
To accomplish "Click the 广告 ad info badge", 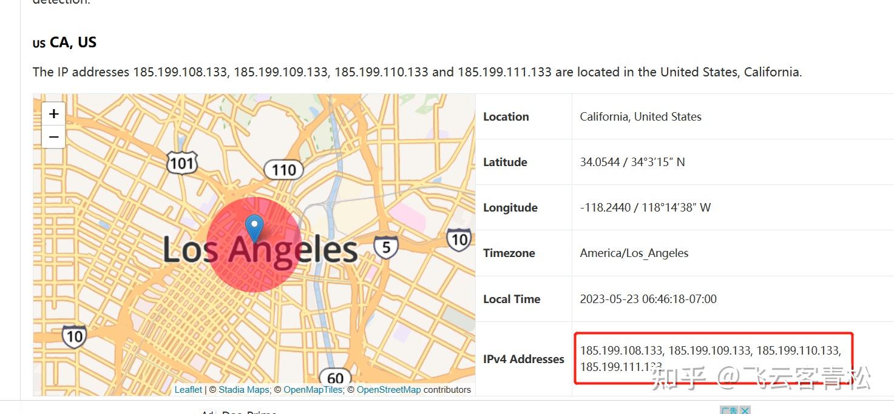I will (x=729, y=410).
